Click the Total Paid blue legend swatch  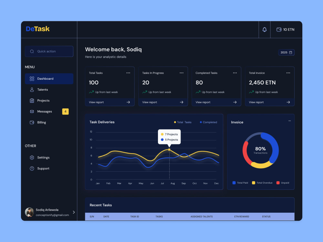tap(234, 183)
